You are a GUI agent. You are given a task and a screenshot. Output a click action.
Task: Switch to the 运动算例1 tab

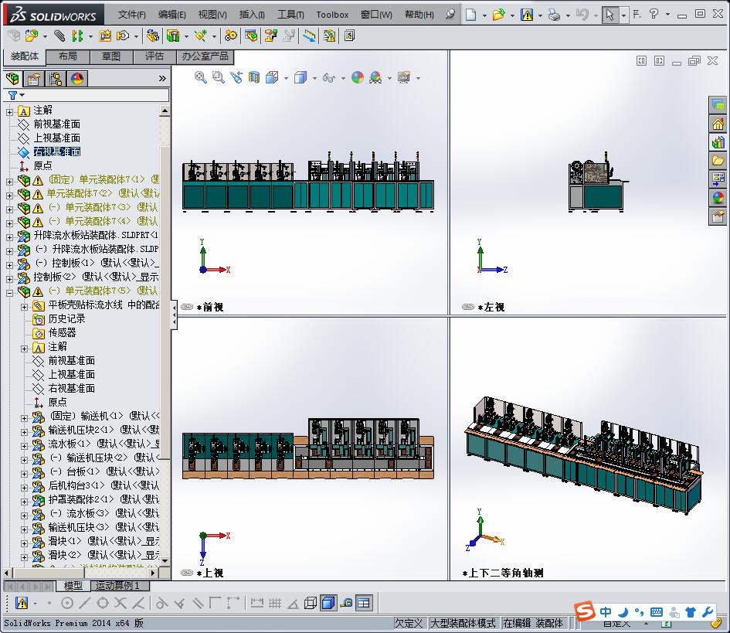pos(120,585)
